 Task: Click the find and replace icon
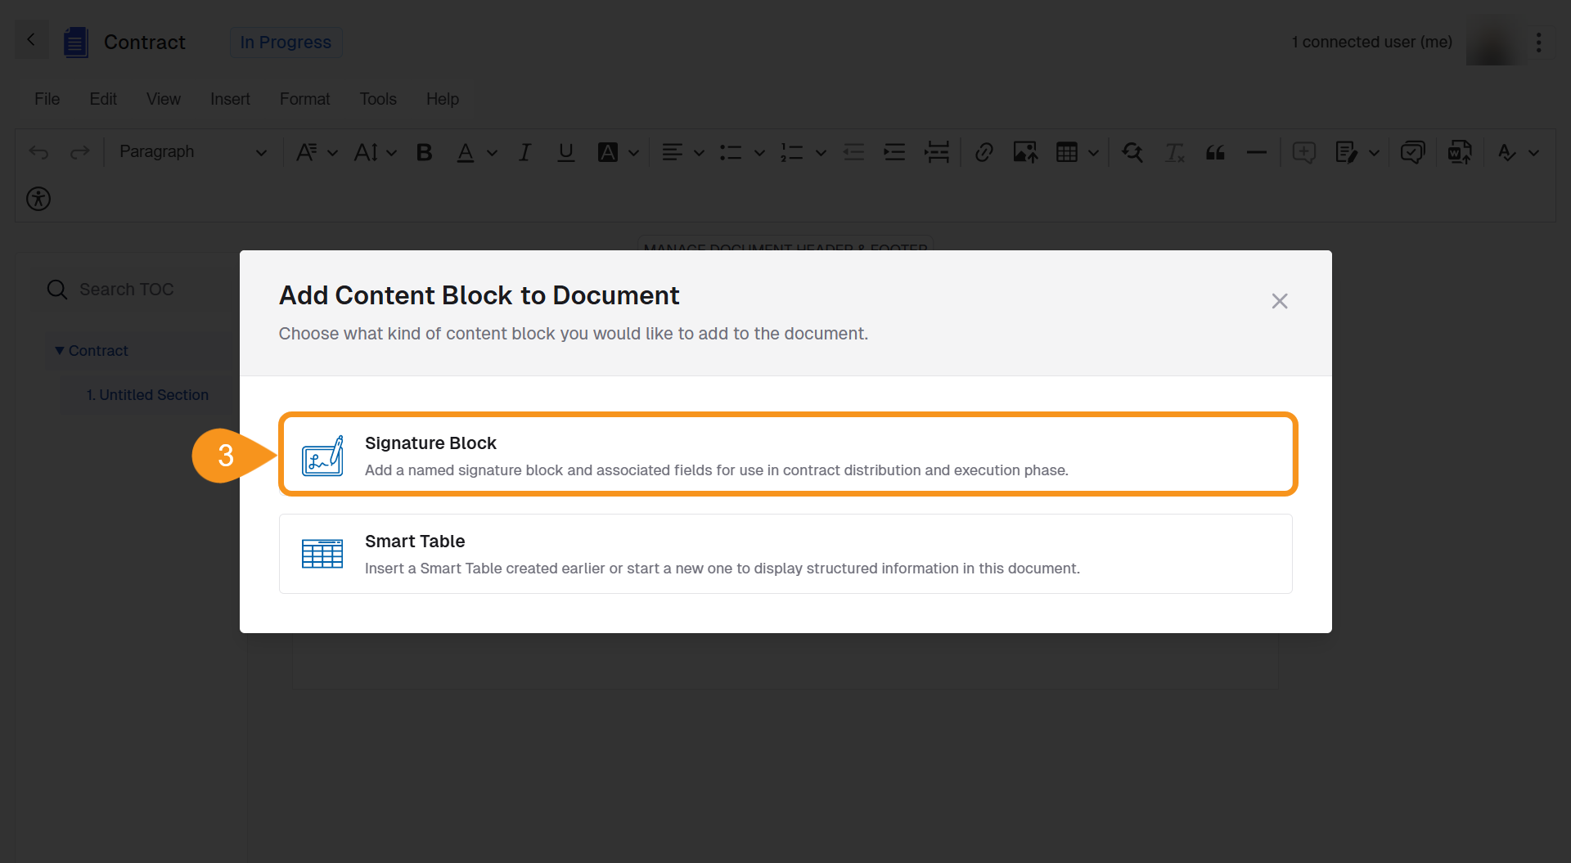1132,152
